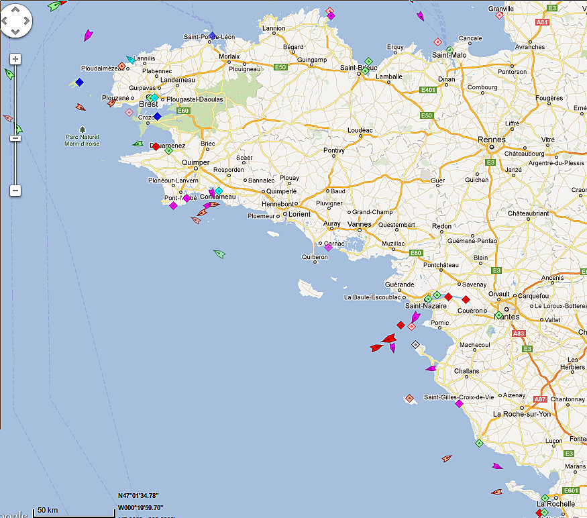Screen dimensions: 587x518
Task: Click the 50 km scale bar
Action: pyautogui.click(x=74, y=513)
